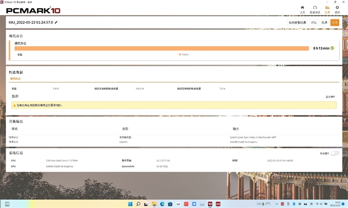Toggle the 系统细节 switch on
Screen dimensions: 348x208
(335, 154)
